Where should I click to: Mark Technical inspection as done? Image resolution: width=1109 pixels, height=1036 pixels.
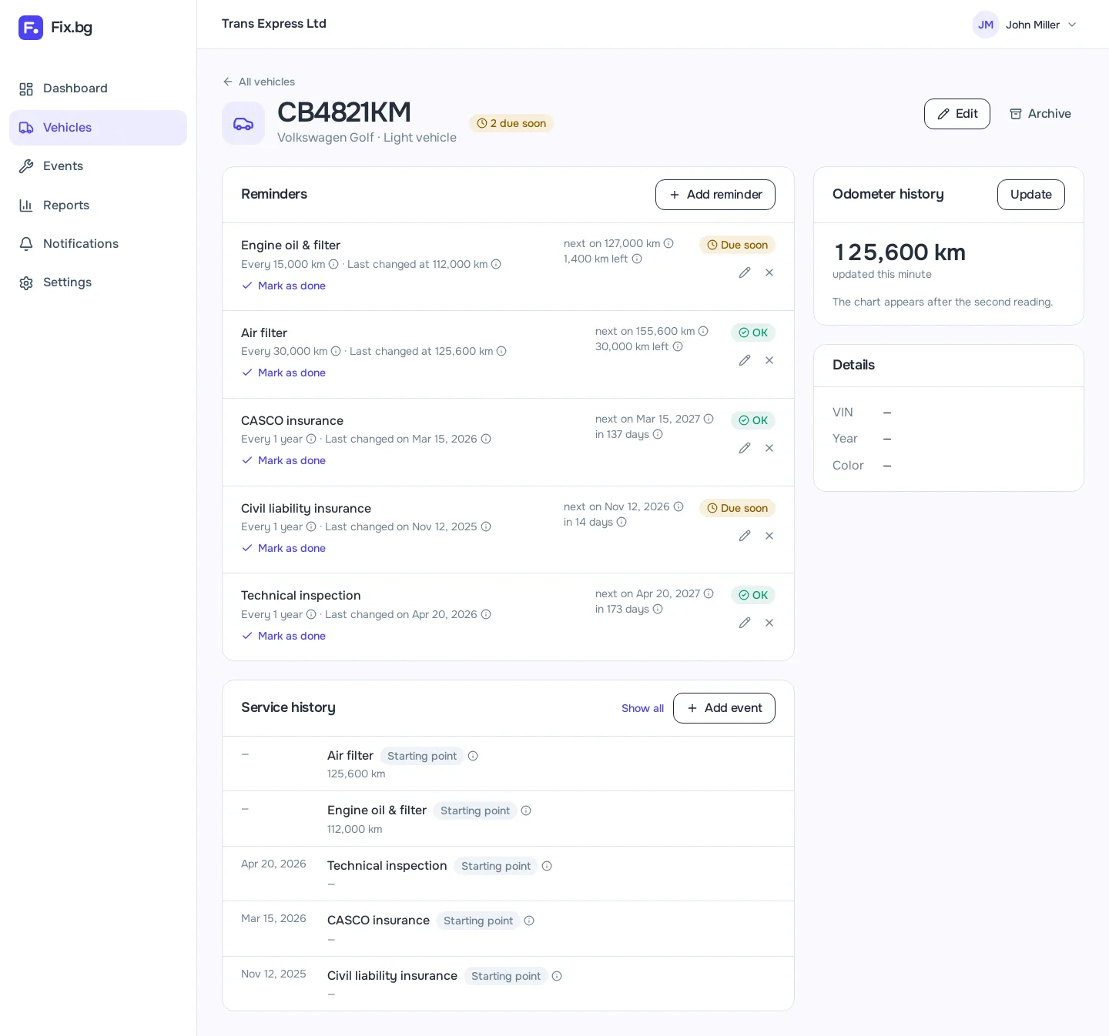coord(283,636)
